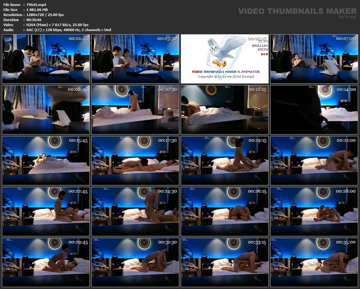Select the thumbnail at 00:07:00
Image resolution: width=360 pixels, height=289 pixels.
(314, 59)
